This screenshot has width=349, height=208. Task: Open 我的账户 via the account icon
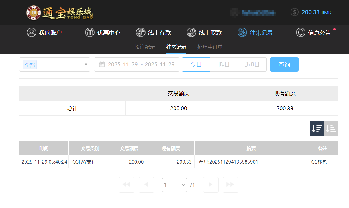tap(31, 32)
